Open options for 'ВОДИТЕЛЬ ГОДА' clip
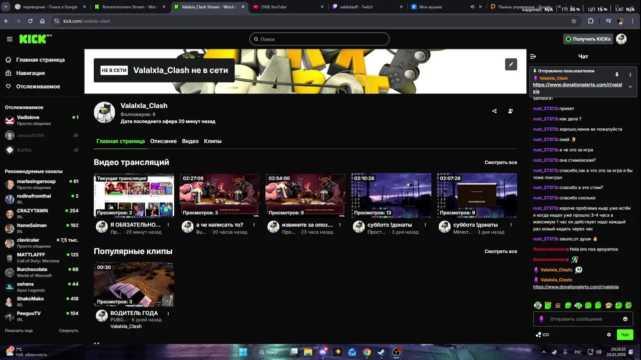This screenshot has width=641, height=360. 168,313
